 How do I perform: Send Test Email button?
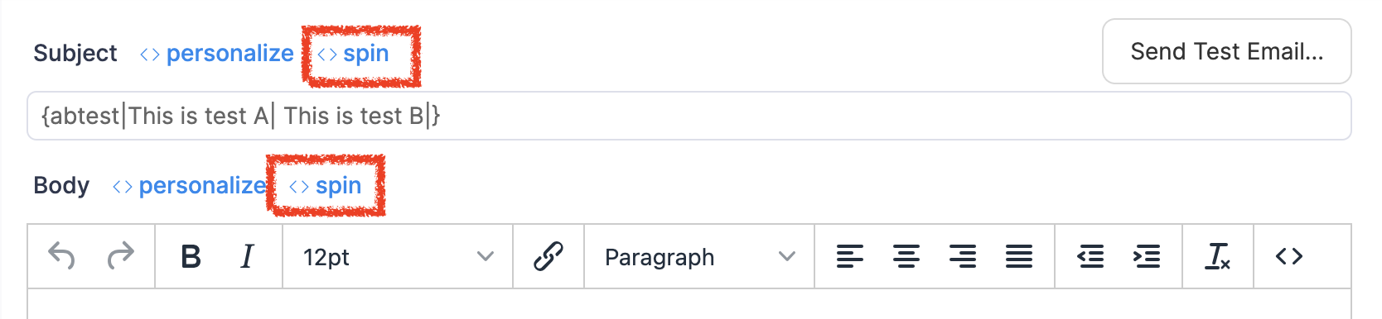click(x=1227, y=51)
